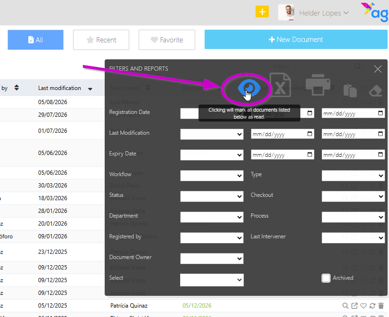This screenshot has height=317, width=389.
Task: Click Helder Lopes profile photo
Action: click(x=286, y=12)
